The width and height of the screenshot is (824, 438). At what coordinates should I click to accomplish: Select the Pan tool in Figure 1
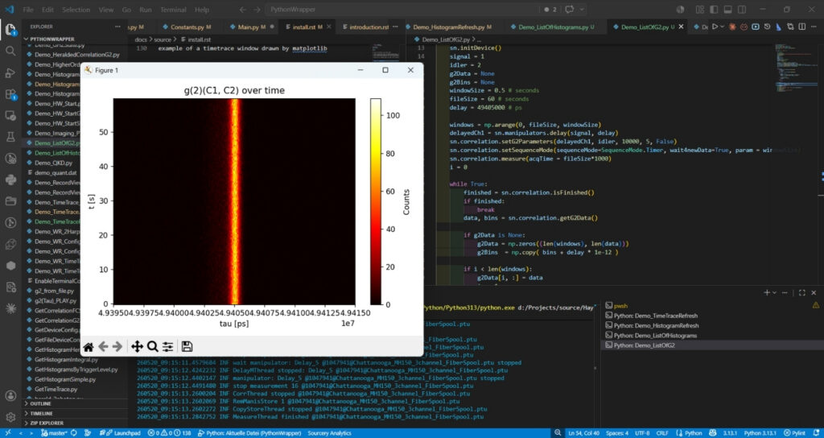point(137,346)
